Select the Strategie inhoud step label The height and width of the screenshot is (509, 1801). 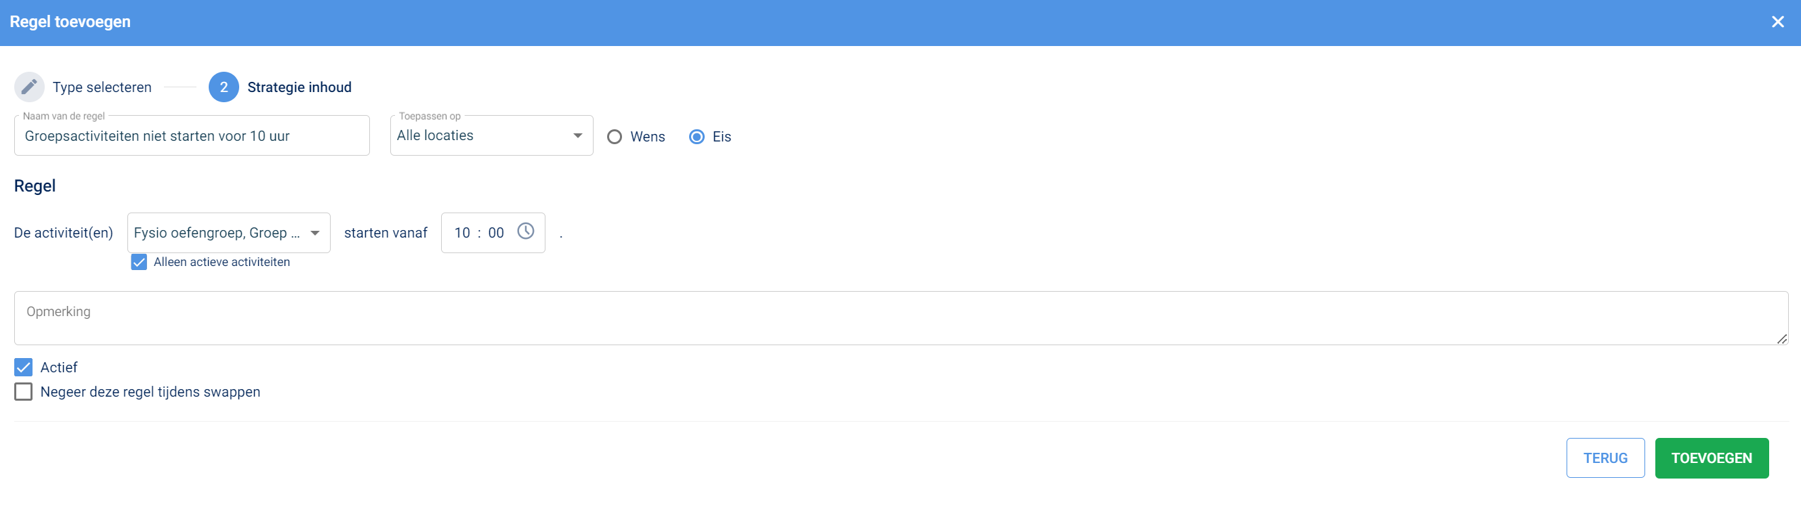click(299, 87)
